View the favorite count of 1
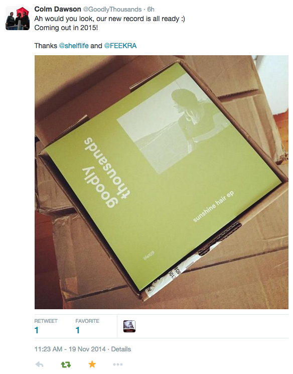Viewport: 293px width, 374px height. coord(77,330)
